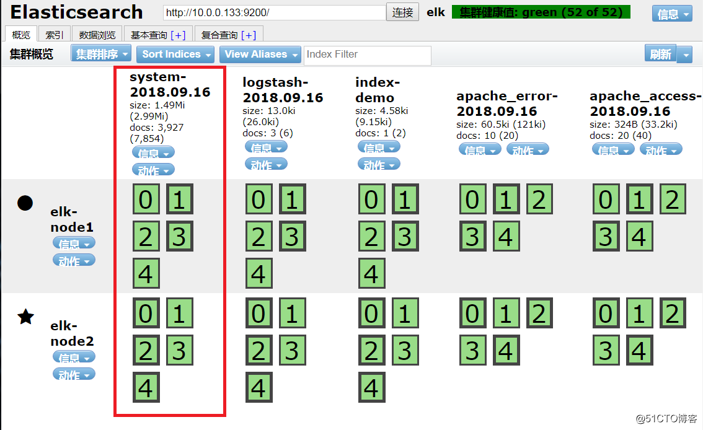Open 信息 dropdown for elk-node2

click(x=74, y=357)
